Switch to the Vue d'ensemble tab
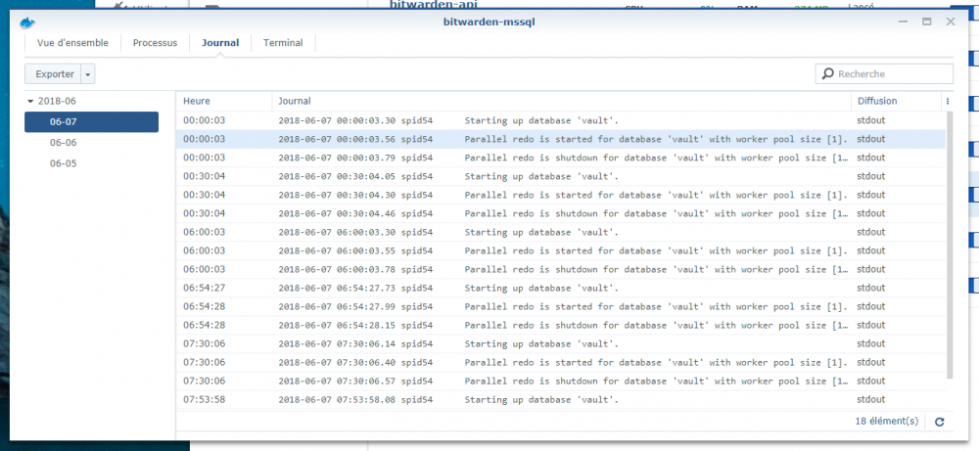 coord(73,43)
